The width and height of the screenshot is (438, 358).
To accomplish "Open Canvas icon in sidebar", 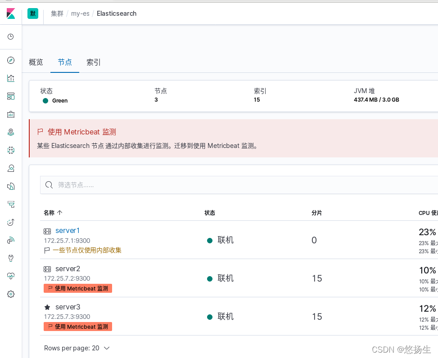I will 11,114.
